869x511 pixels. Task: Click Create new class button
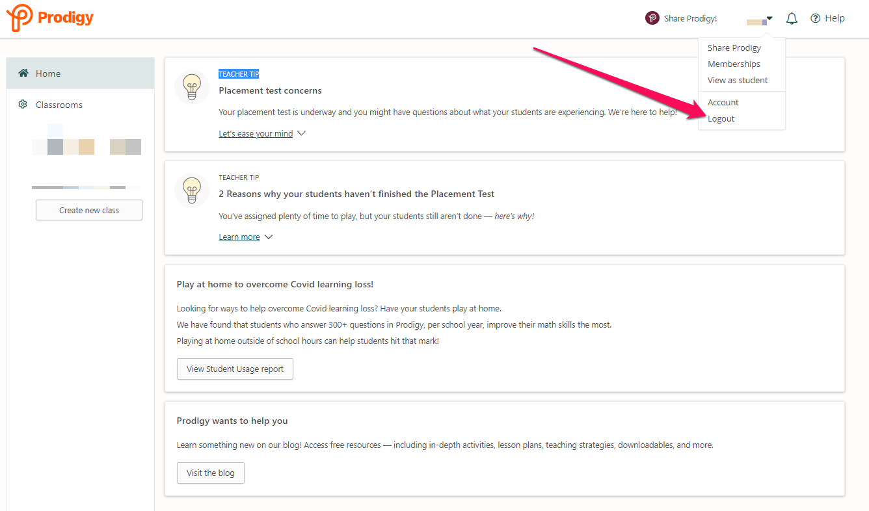[89, 210]
